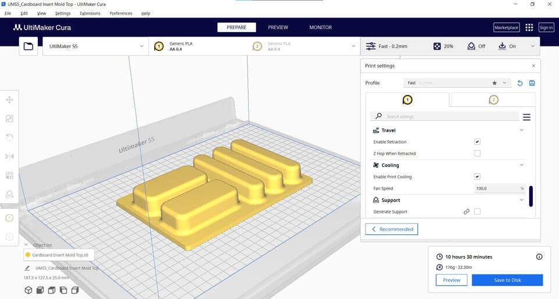This screenshot has height=299, width=559.
Task: Toggle Enable Retraction checkbox
Action: pos(477,142)
